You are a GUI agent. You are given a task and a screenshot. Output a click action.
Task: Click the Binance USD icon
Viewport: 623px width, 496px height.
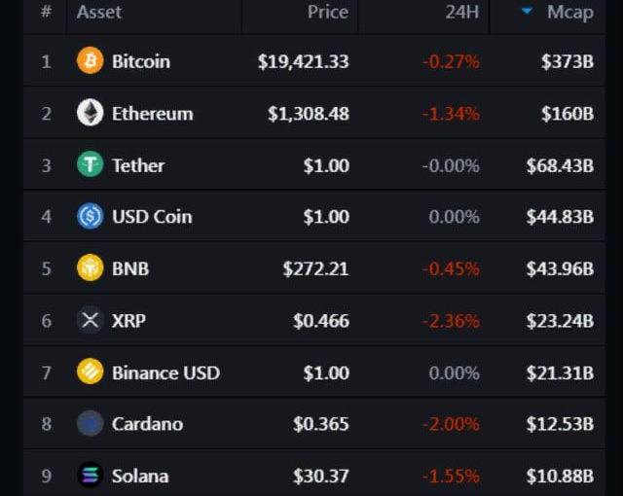(91, 372)
